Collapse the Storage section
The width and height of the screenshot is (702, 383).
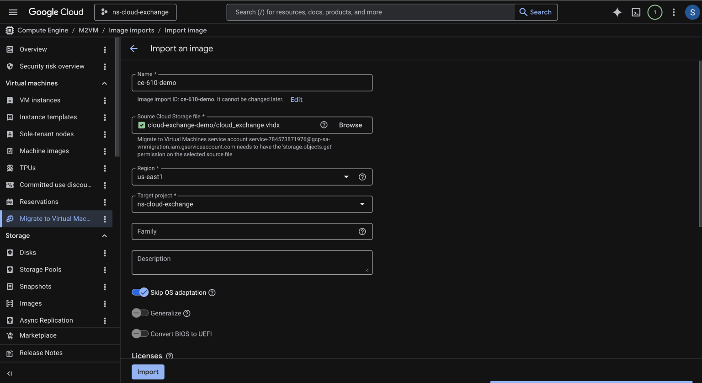point(104,236)
